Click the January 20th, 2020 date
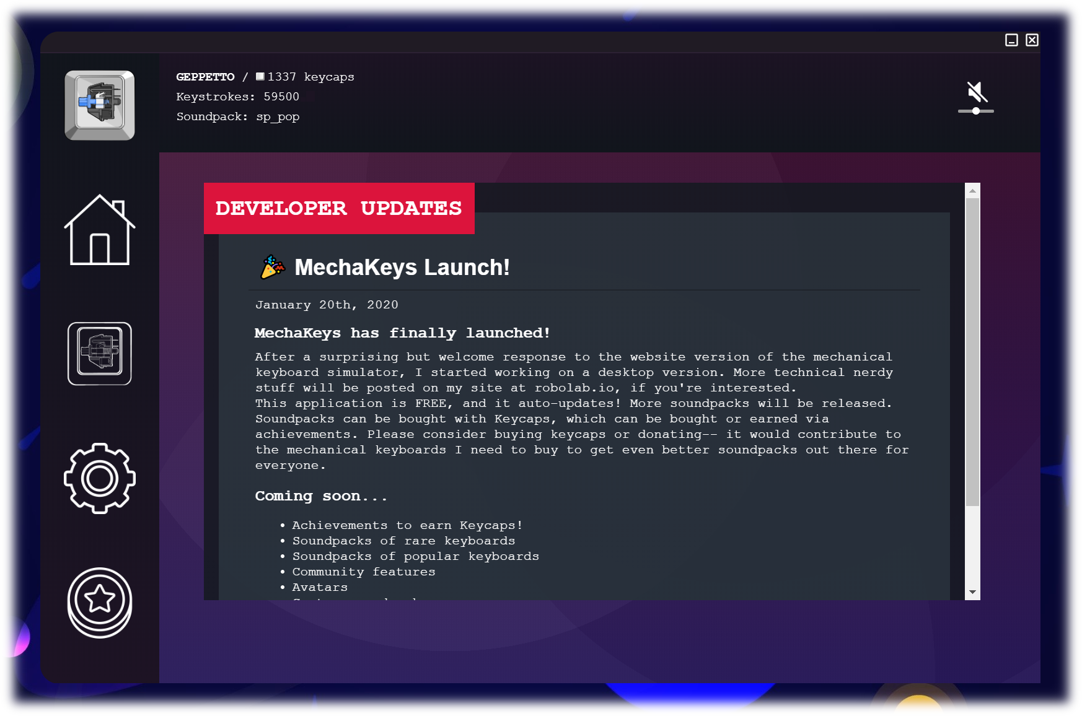 coord(327,305)
